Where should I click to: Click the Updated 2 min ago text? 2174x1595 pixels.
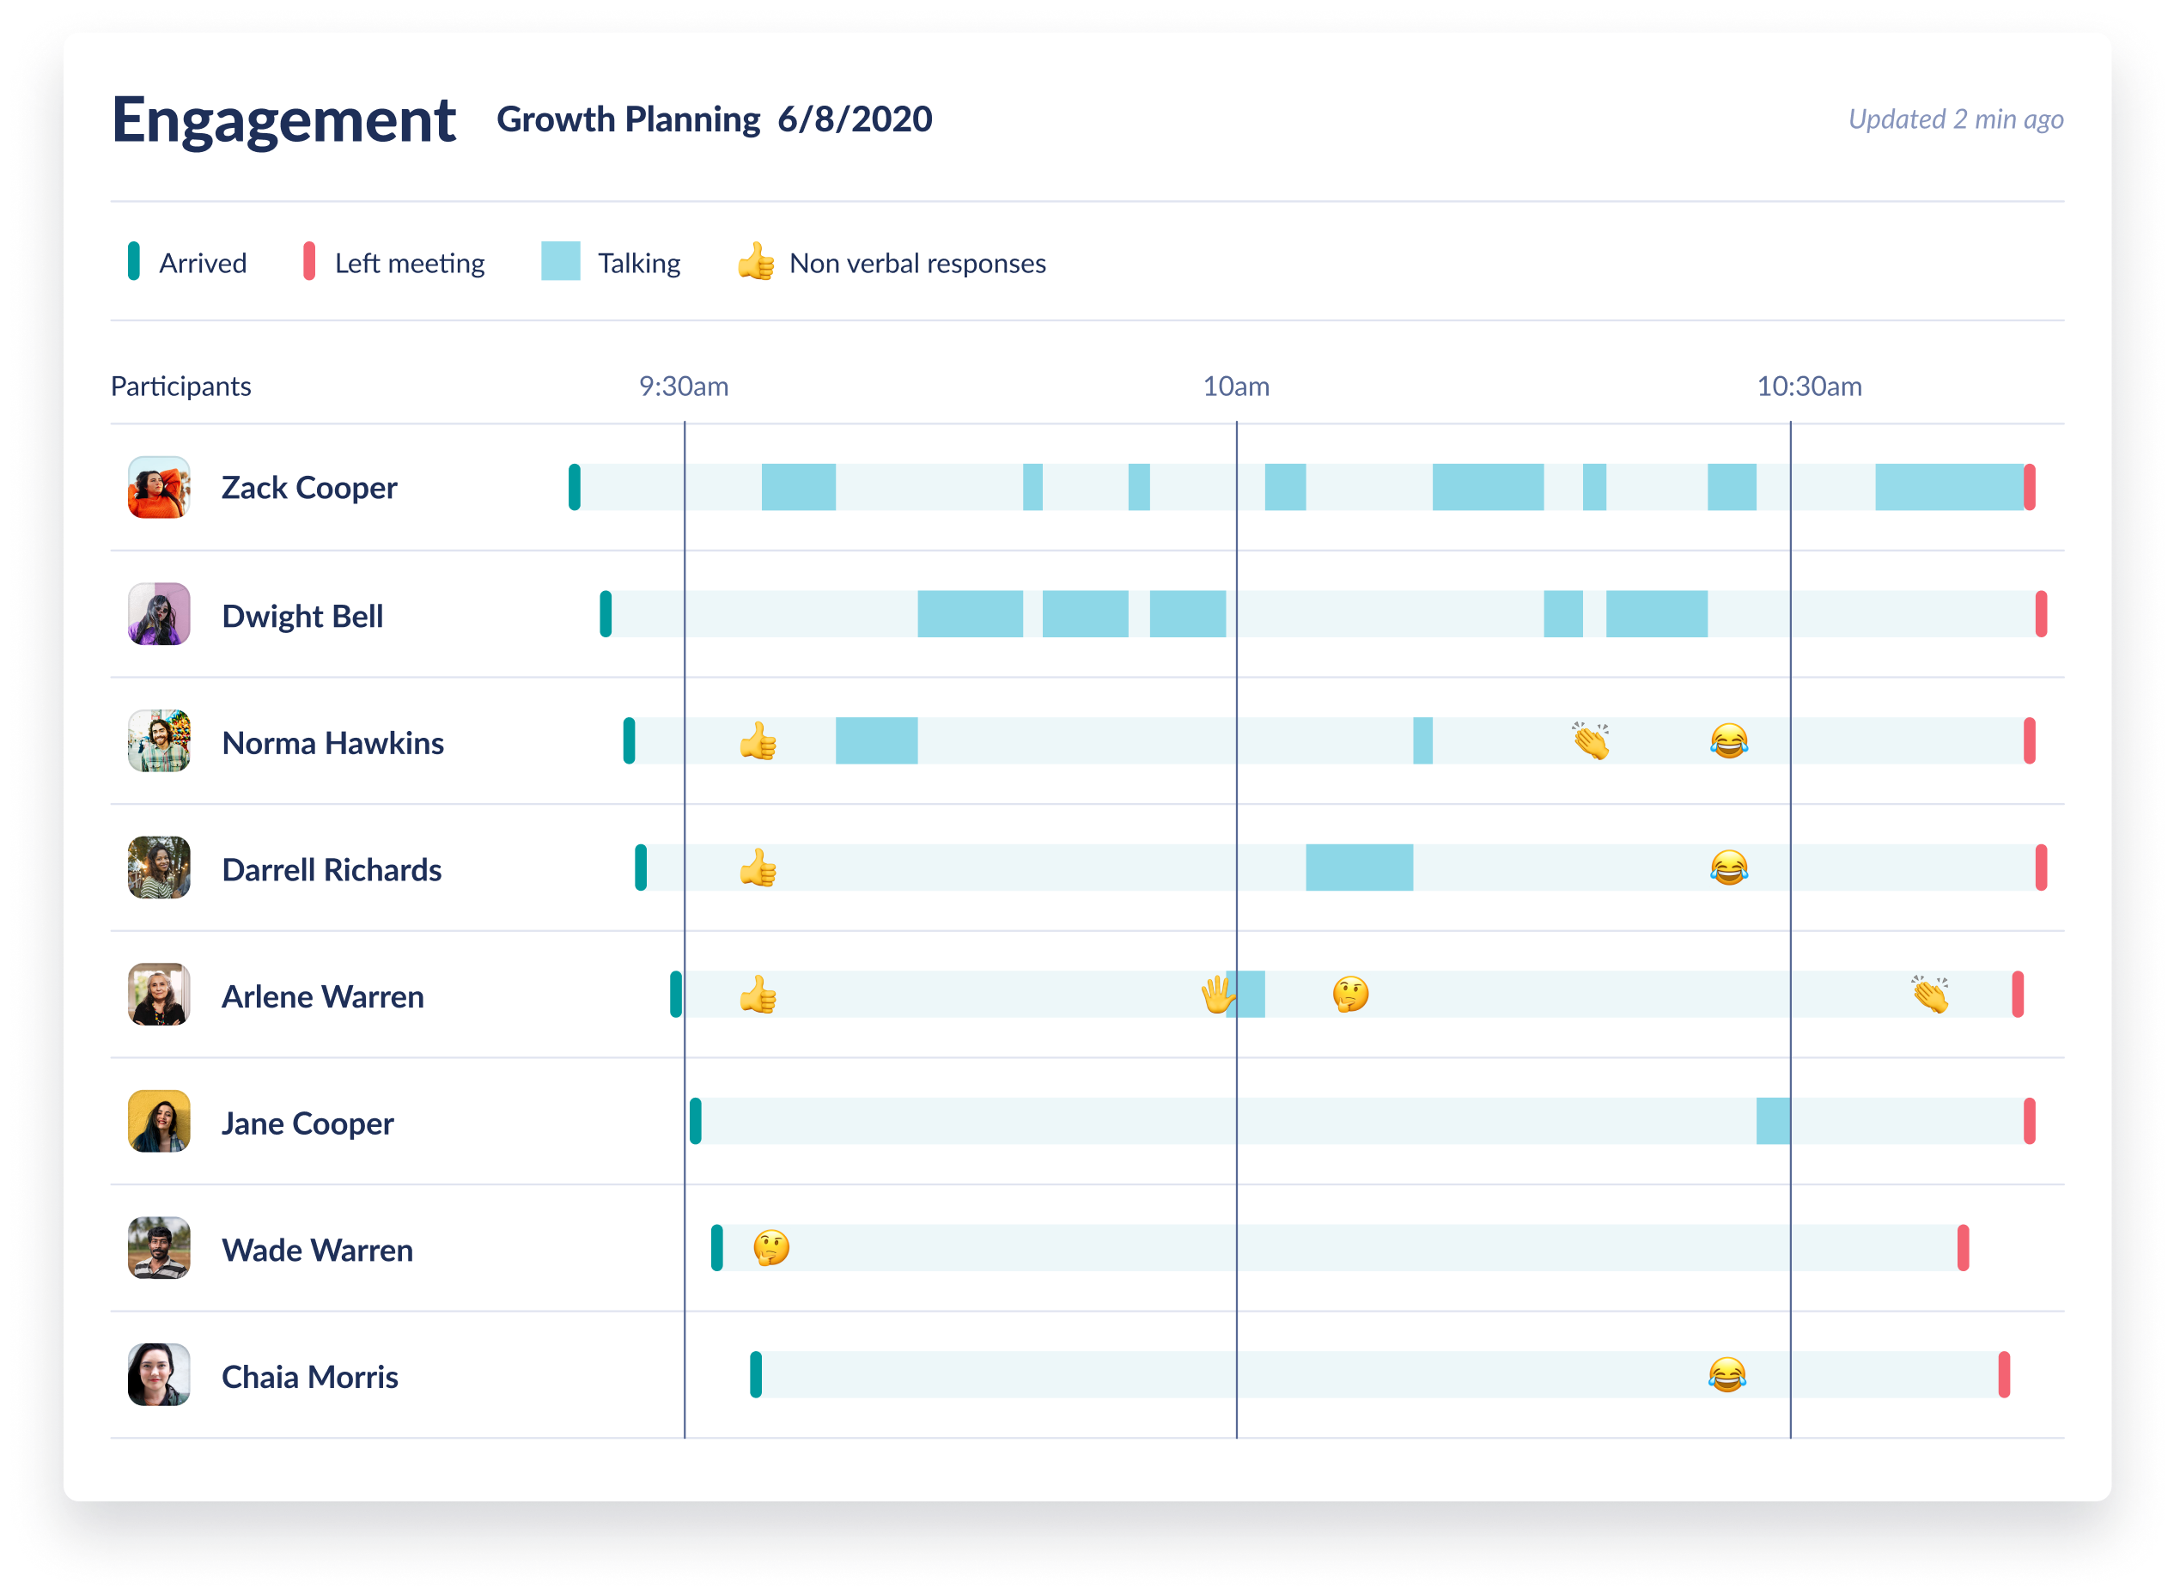[x=1955, y=119]
